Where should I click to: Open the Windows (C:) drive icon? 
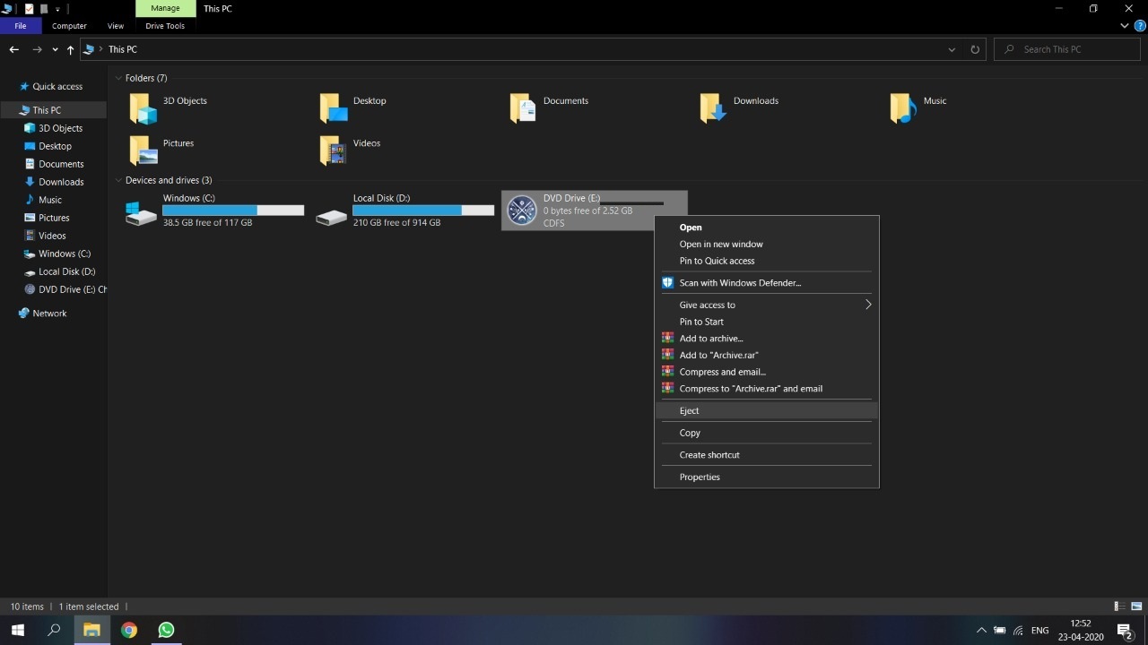pyautogui.click(x=142, y=212)
